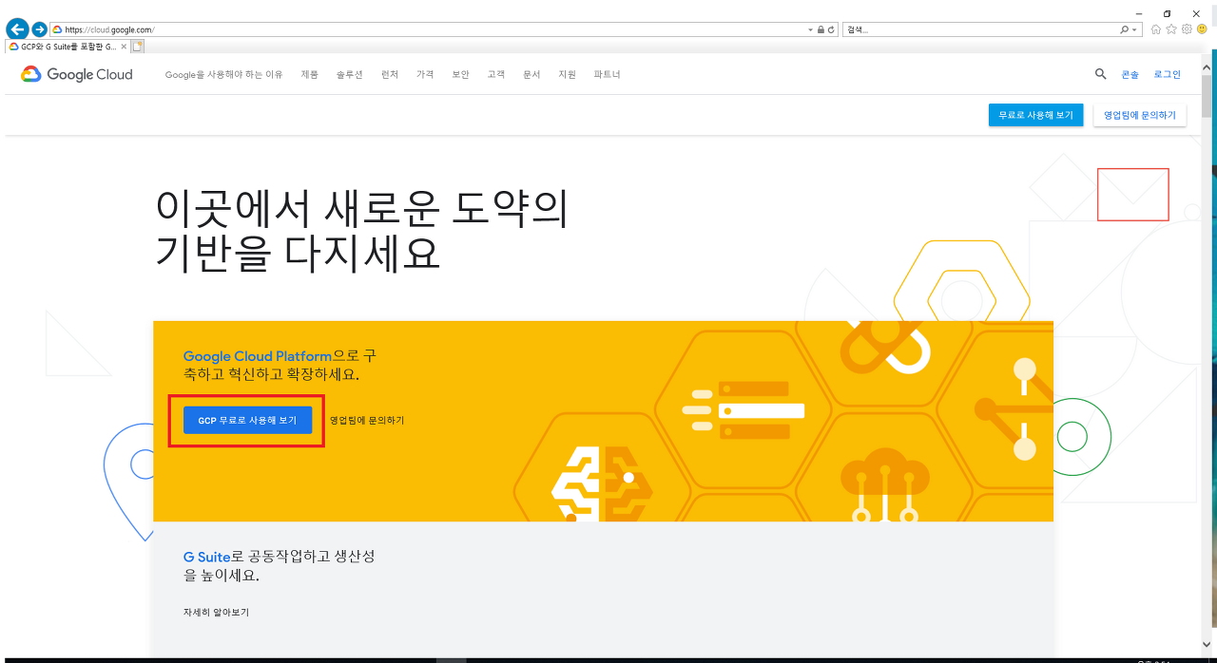This screenshot has width=1217, height=663.
Task: Open the site search magnifier icon
Action: 1101,74
